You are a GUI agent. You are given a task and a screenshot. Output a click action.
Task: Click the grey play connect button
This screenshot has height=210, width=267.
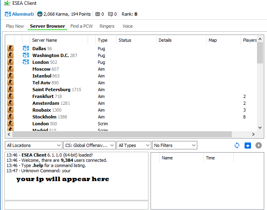pyautogui.click(x=259, y=145)
